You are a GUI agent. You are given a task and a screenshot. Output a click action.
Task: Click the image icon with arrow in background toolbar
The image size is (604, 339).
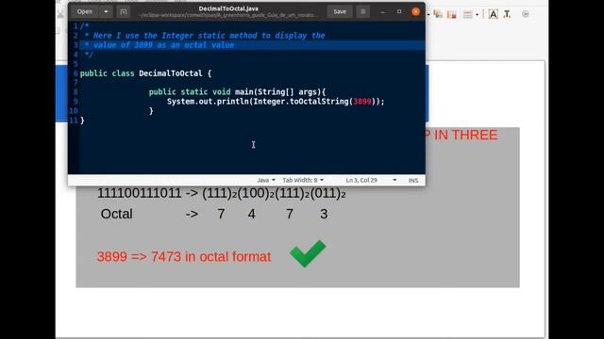[x=438, y=14]
